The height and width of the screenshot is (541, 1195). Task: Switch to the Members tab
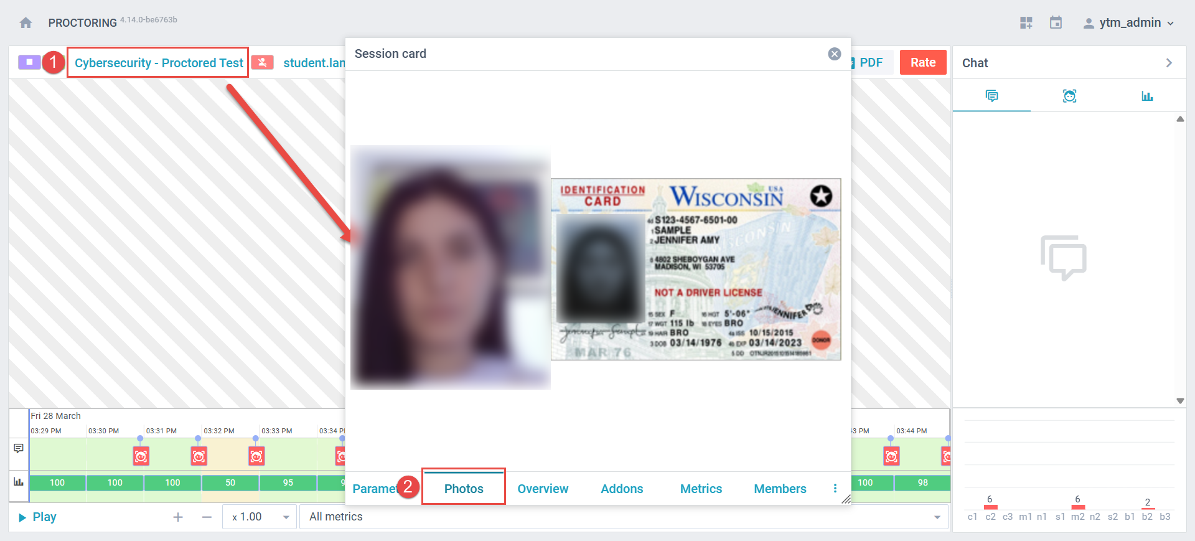click(x=780, y=489)
